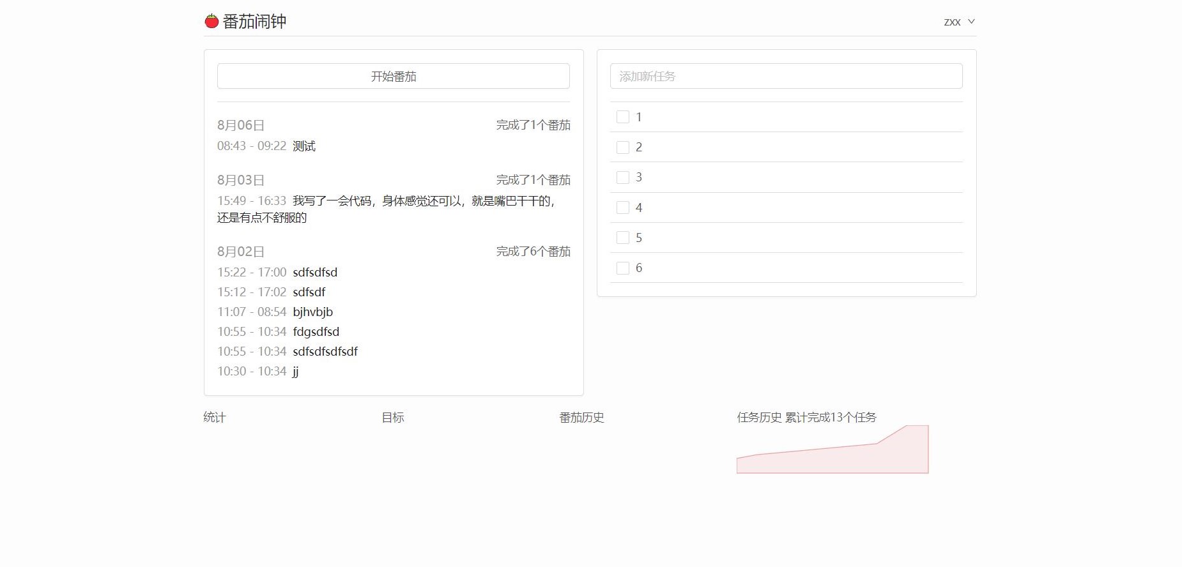
Task: Select the 8月02日 date heading
Action: tap(241, 252)
